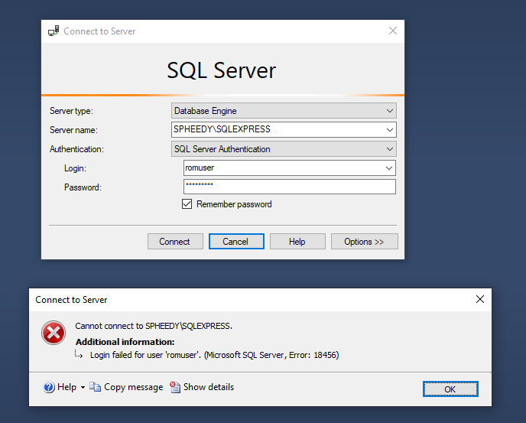Click the Cancel button
The height and width of the screenshot is (423, 526).
(236, 242)
